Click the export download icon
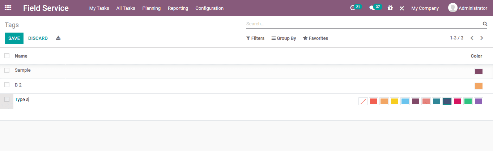This screenshot has height=151, width=493. [x=58, y=38]
